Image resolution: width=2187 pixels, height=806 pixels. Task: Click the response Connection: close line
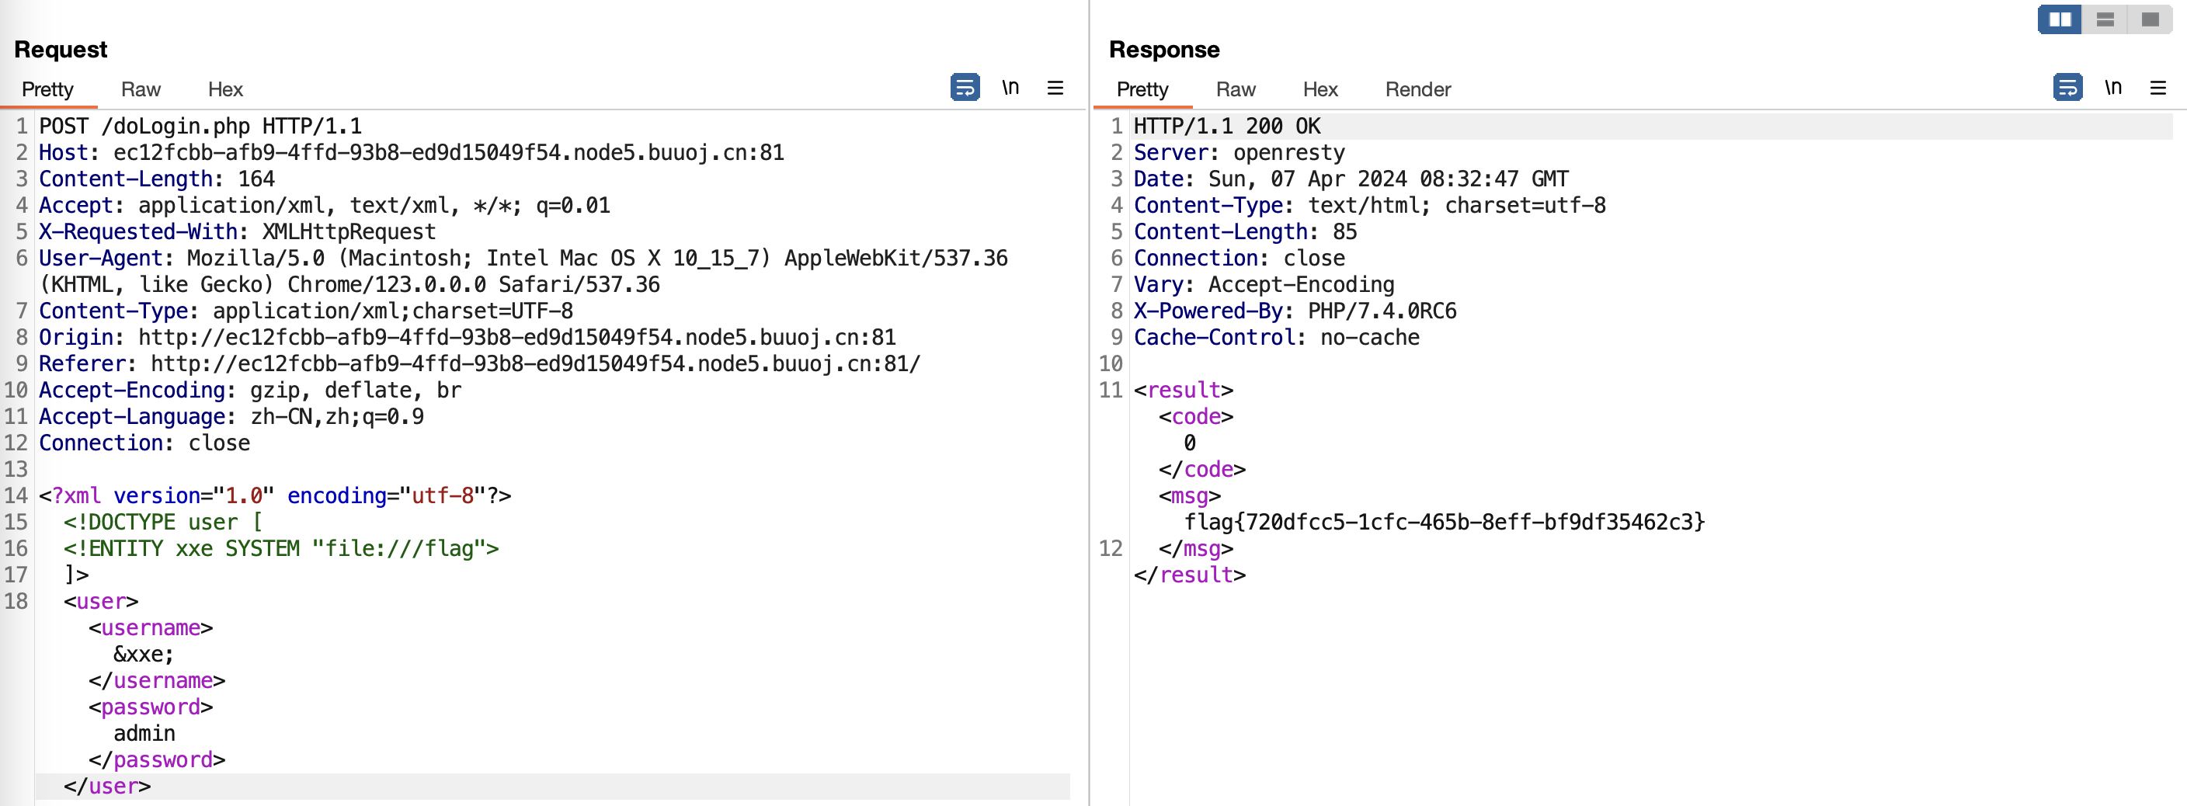(1240, 258)
